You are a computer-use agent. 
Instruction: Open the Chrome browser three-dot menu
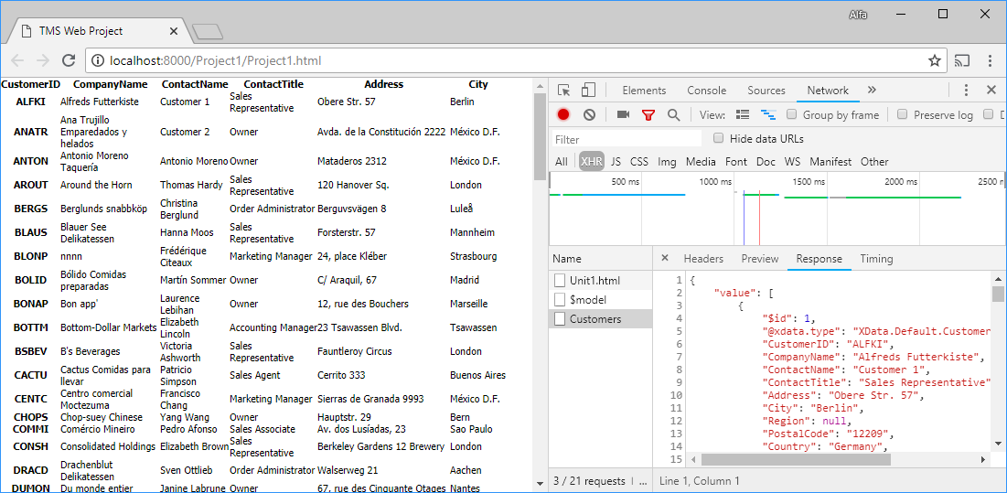pyautogui.click(x=990, y=61)
